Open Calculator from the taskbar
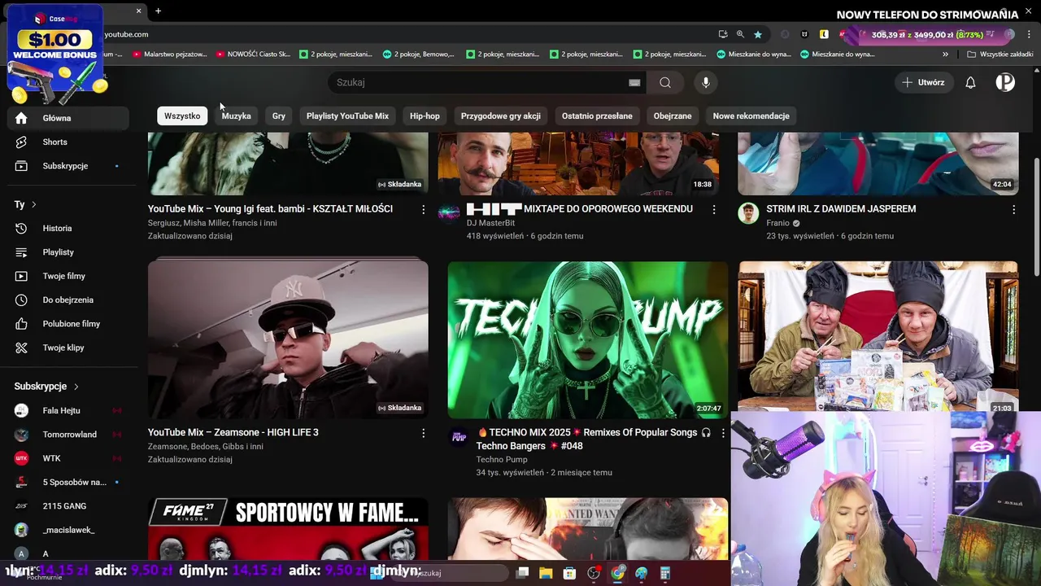The image size is (1041, 586). tap(665, 573)
